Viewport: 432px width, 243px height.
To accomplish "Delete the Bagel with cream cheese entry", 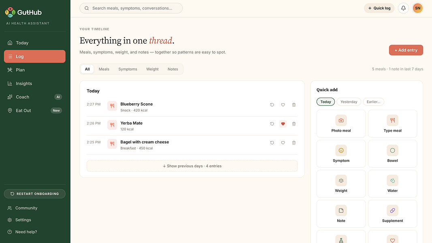I will (x=294, y=143).
